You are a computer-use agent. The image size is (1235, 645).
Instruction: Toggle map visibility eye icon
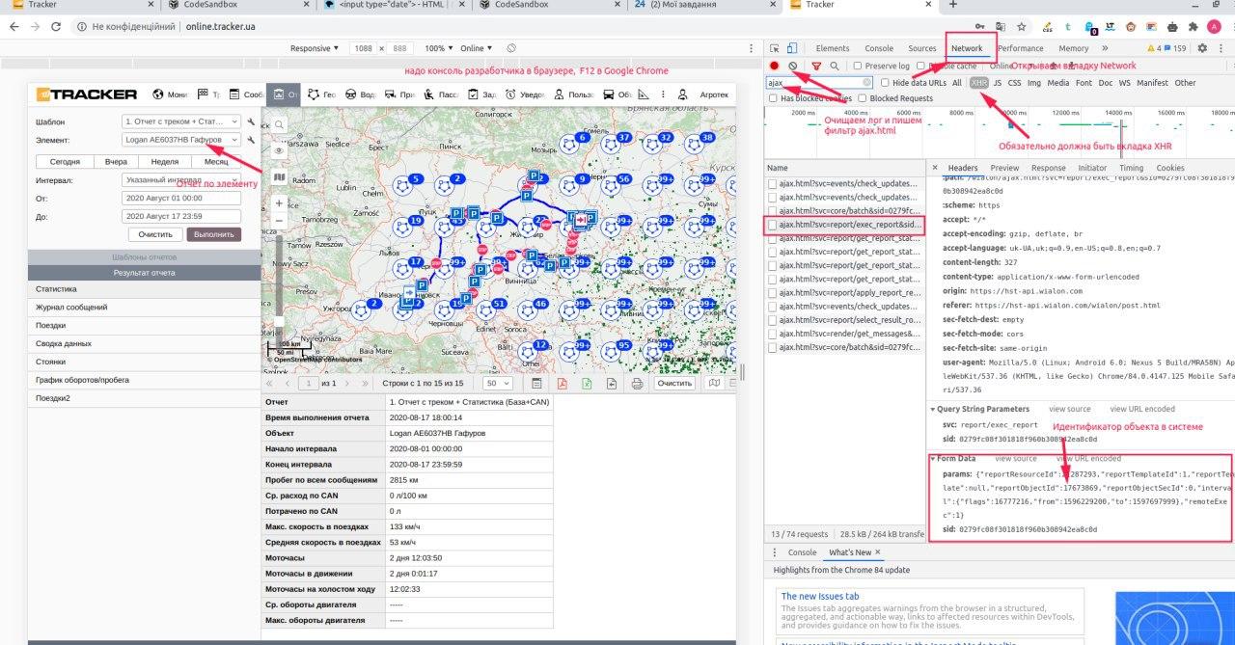tap(279, 151)
